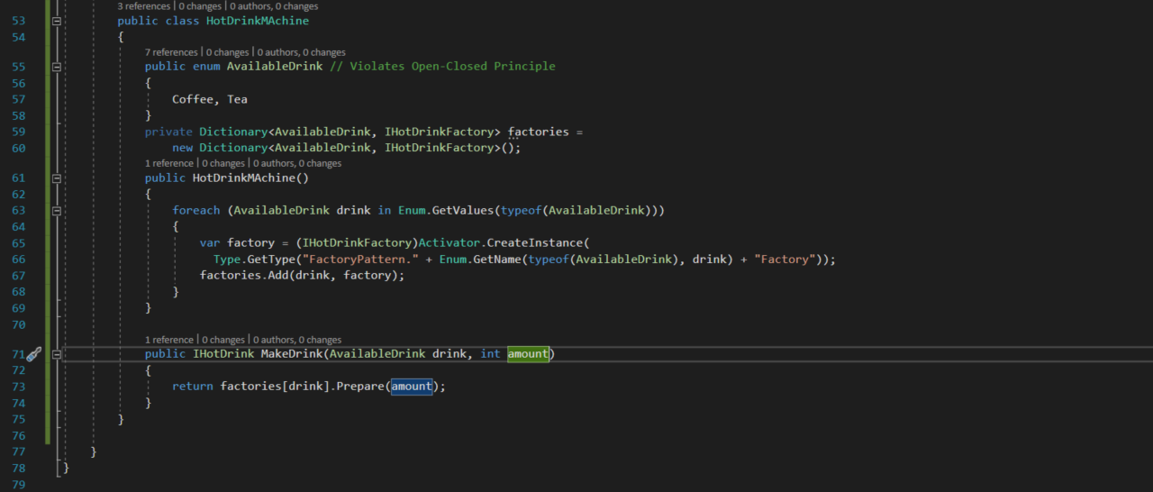1153x492 pixels.
Task: Click 'GetName' on line 66
Action: (495, 260)
